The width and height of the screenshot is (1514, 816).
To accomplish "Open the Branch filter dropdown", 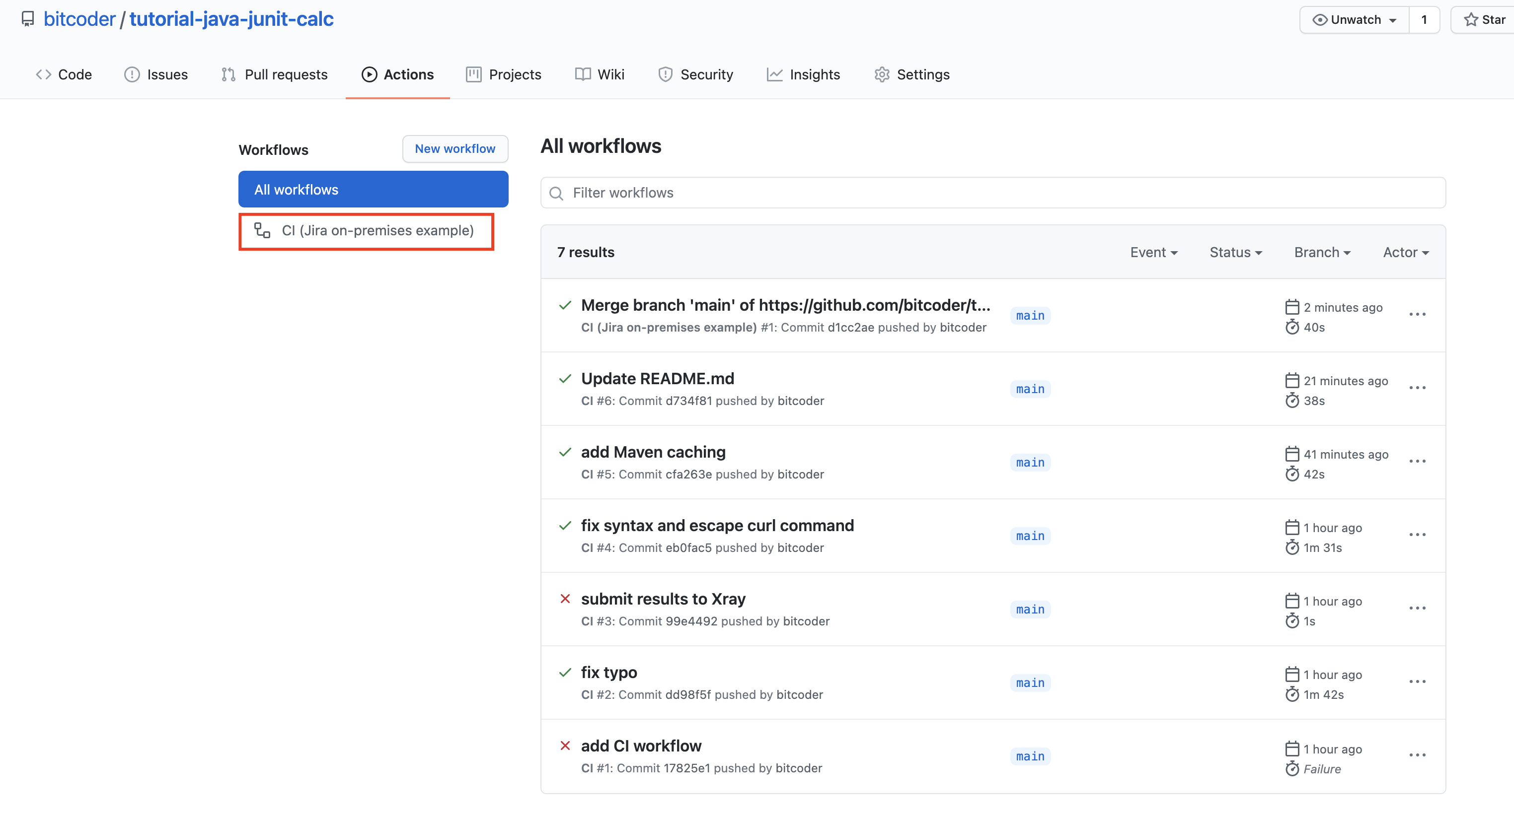I will click(1322, 253).
